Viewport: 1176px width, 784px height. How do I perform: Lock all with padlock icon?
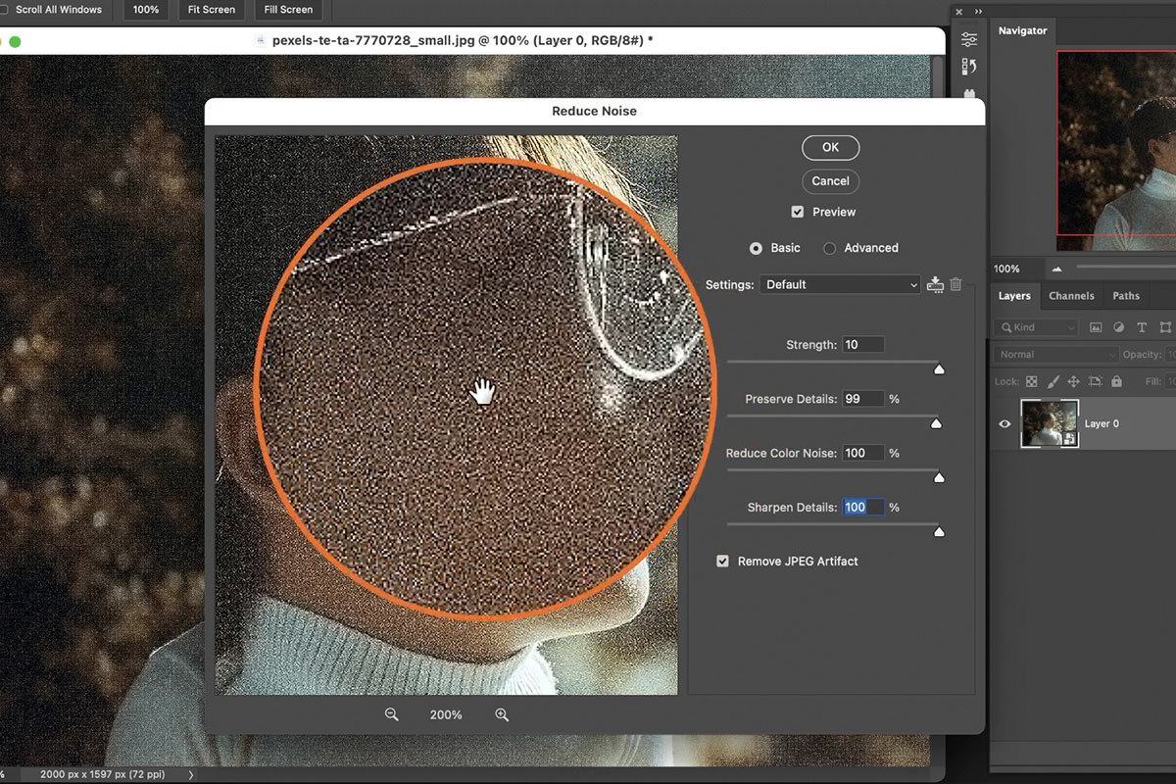point(1116,381)
